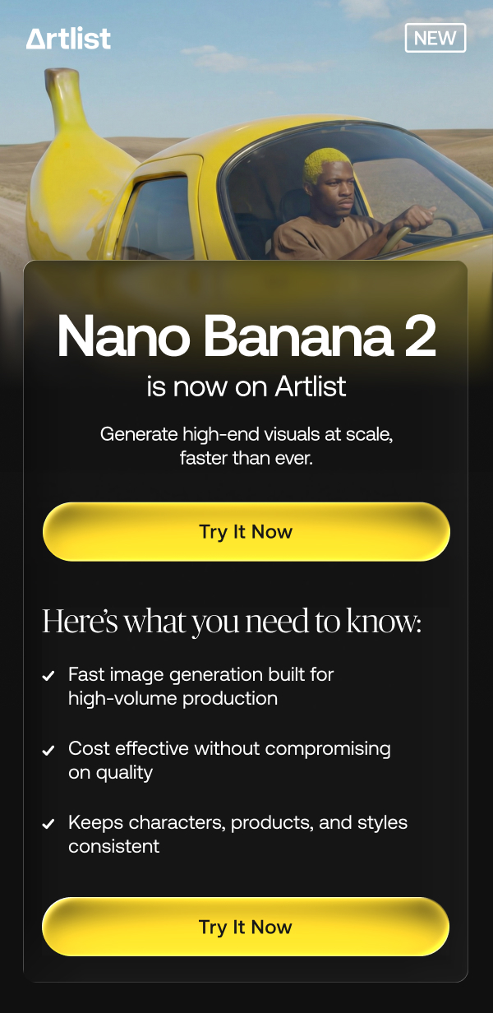Click the checkmark beside keeps characters consistent
The height and width of the screenshot is (1013, 493).
click(x=48, y=824)
